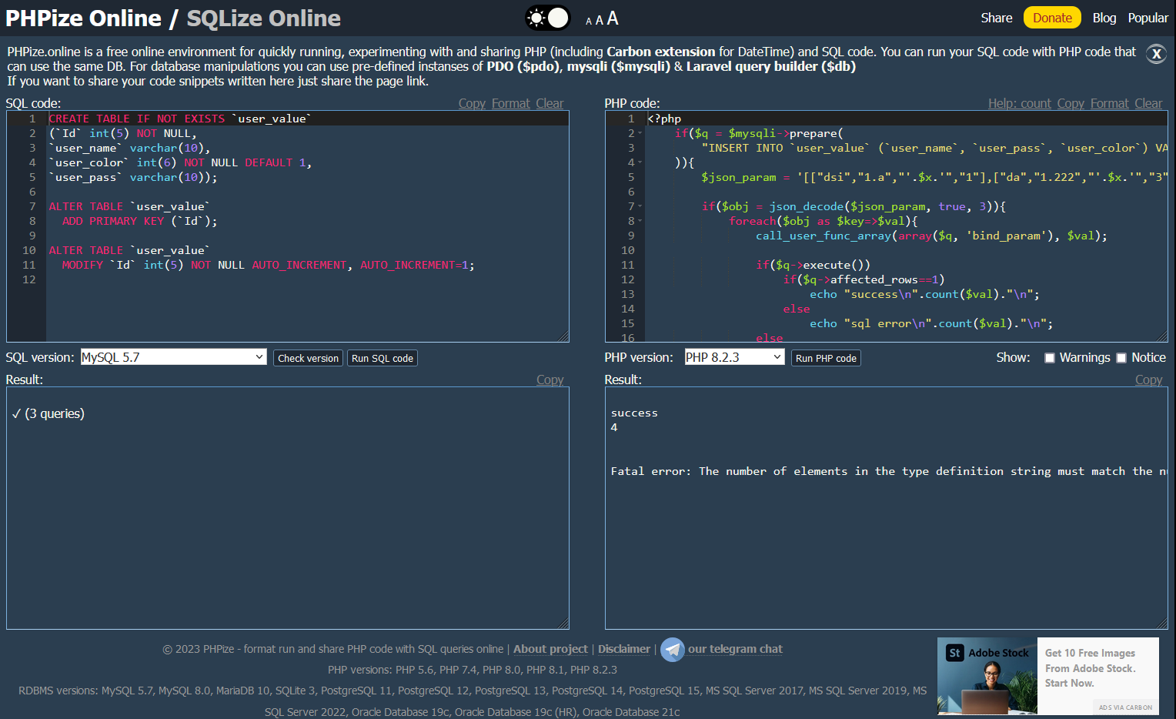Click the 'ADS VIA CARBON' label
Screen dimensions: 1176x719
point(1125,707)
